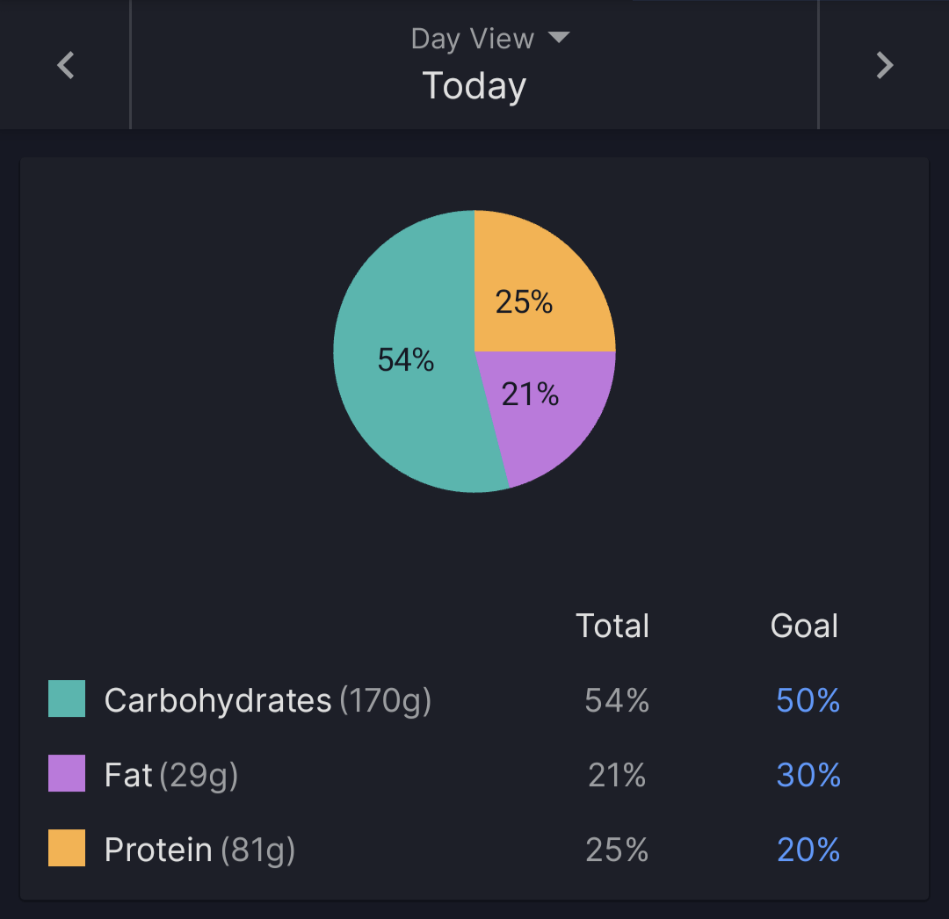Viewport: 949px width, 919px height.
Task: Click the Fat (29g) label
Action: coord(171,775)
